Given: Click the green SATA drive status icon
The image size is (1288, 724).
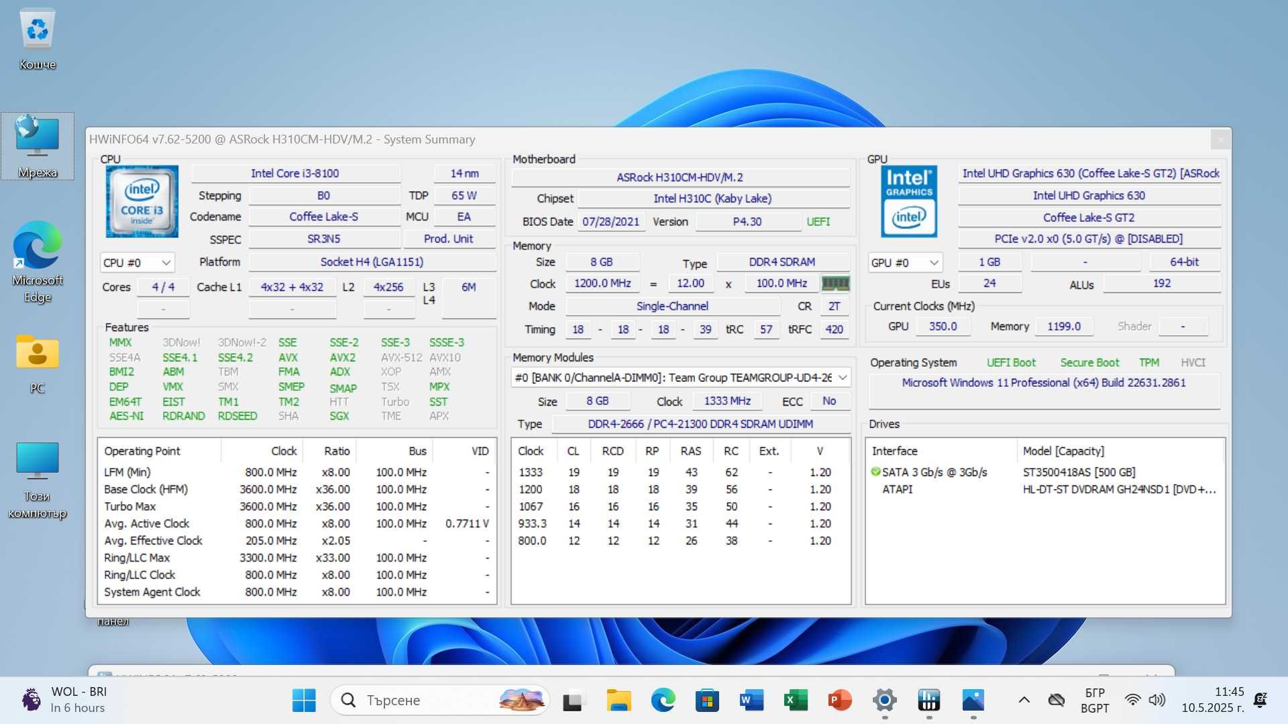Looking at the screenshot, I should [x=875, y=472].
